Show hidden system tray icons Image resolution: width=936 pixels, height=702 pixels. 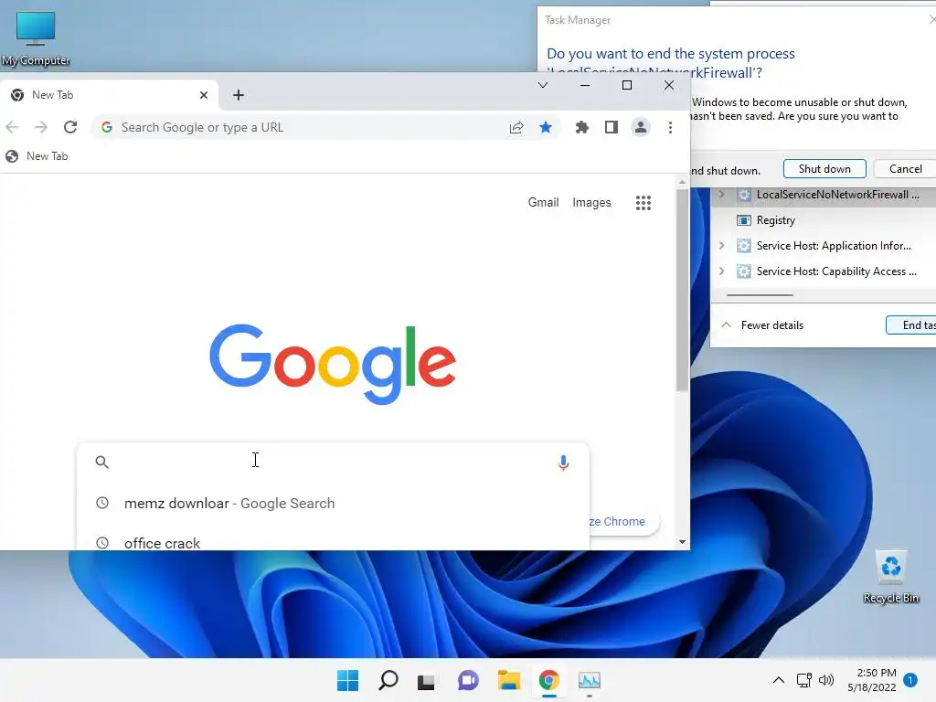[x=779, y=680]
